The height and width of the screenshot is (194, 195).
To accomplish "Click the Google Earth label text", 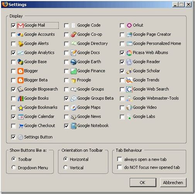I will tap(89, 62).
